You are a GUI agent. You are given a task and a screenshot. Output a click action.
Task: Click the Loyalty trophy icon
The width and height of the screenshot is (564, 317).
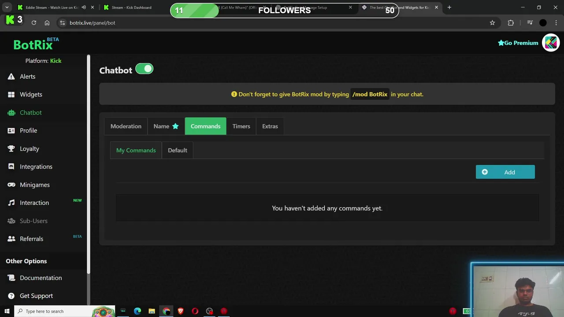coord(11,149)
